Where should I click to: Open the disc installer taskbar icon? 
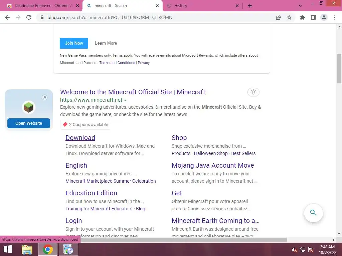[x=68, y=249]
